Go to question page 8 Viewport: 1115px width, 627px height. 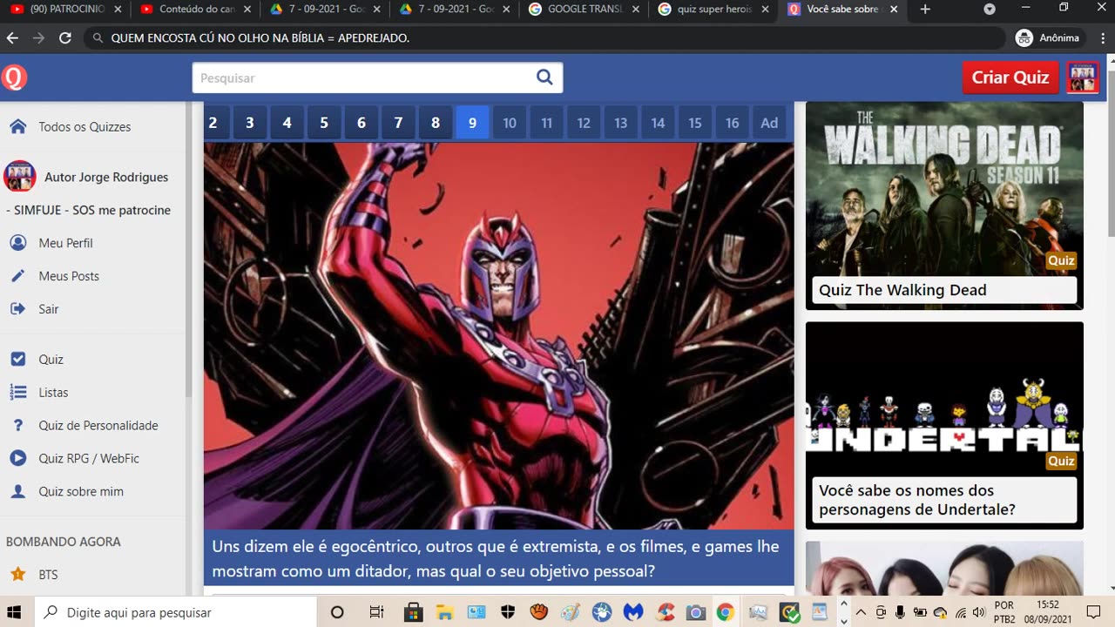click(x=436, y=123)
